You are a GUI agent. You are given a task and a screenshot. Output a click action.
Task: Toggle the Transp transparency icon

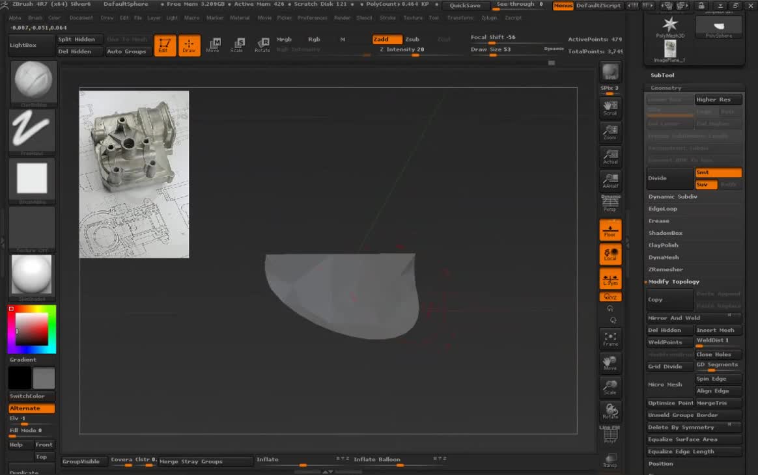pos(610,460)
